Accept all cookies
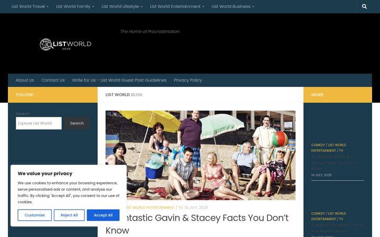 point(103,215)
